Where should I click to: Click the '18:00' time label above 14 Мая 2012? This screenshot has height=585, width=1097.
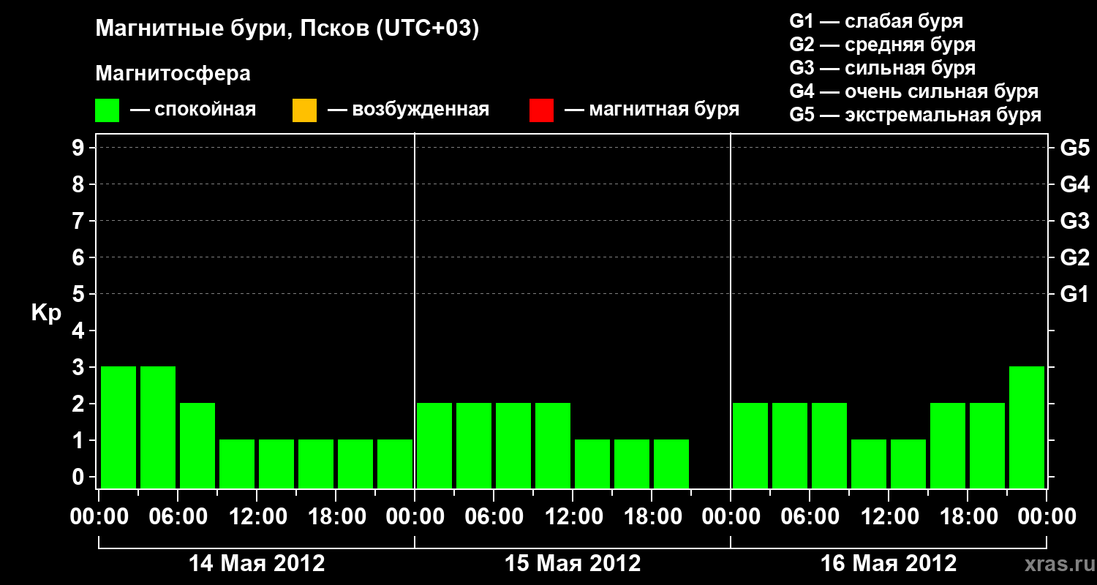336,516
